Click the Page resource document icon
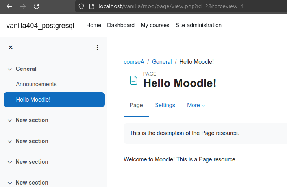287x187 pixels. [x=133, y=80]
